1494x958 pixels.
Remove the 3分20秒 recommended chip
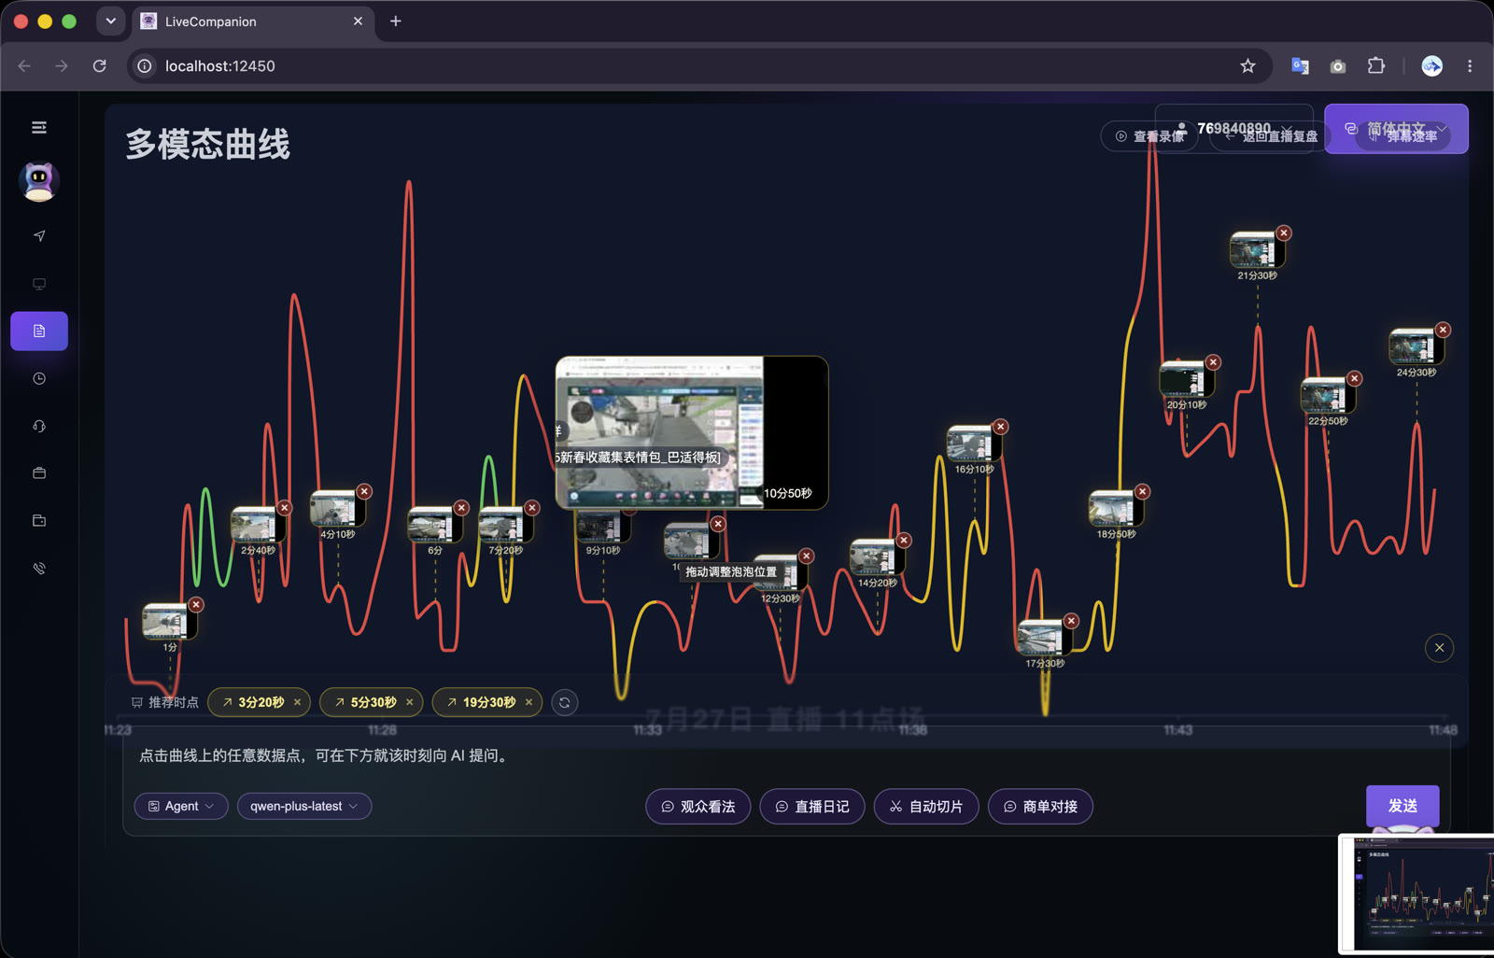[297, 702]
